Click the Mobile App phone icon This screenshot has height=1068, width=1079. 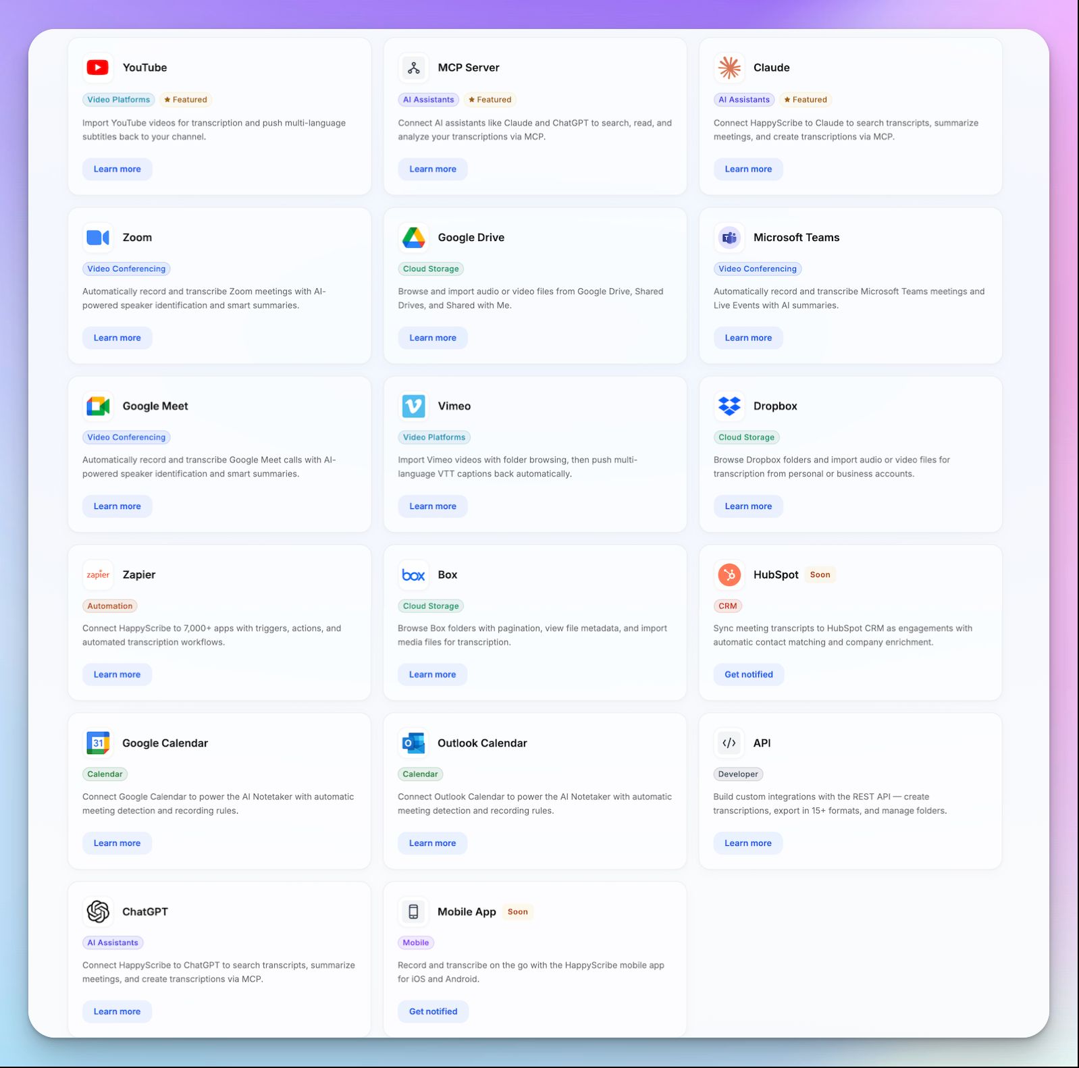tap(413, 911)
